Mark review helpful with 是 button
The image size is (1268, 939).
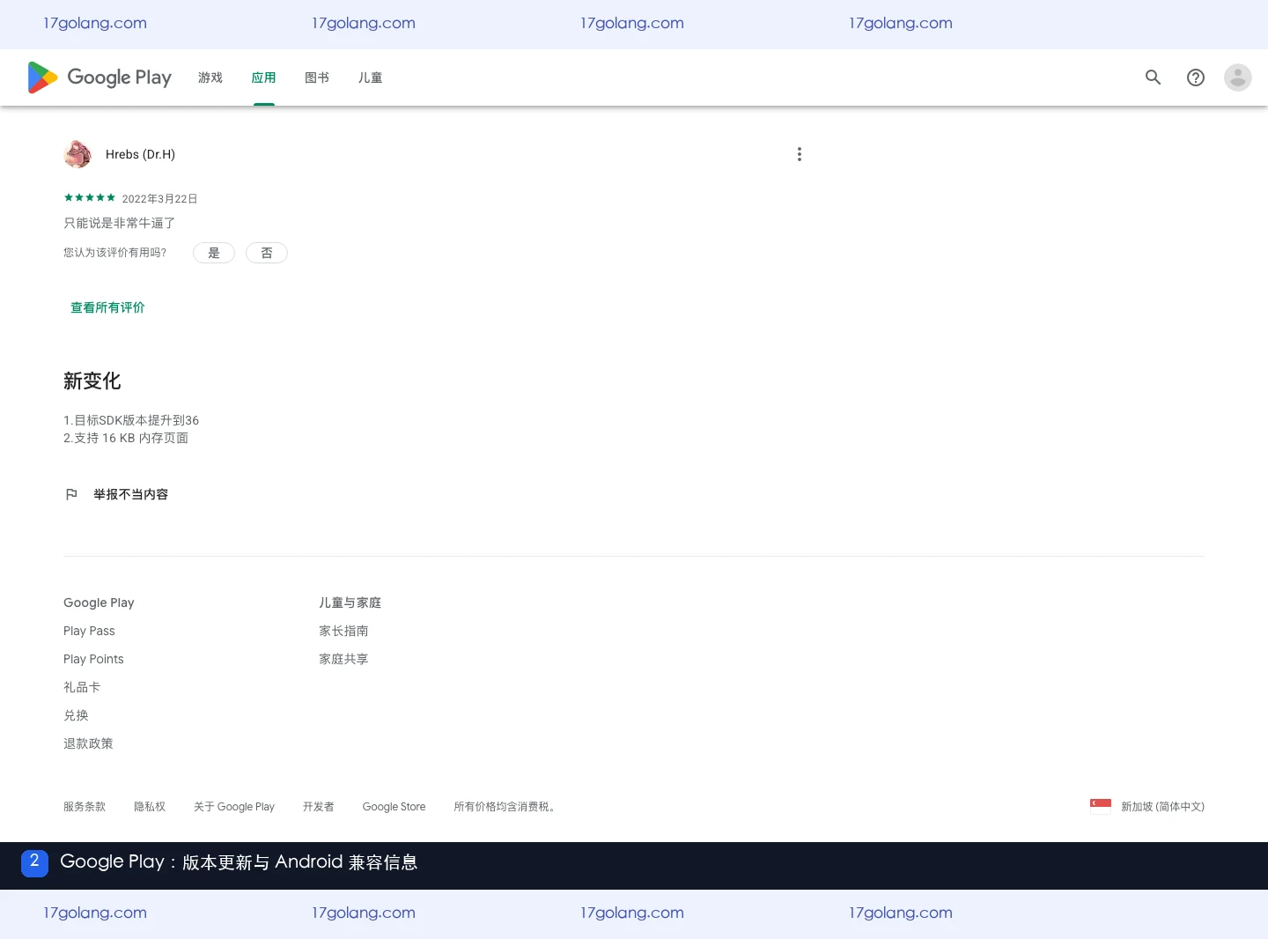214,253
